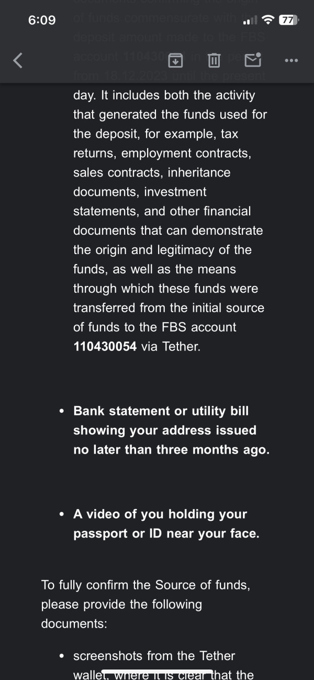This screenshot has width=314, height=680.
Task: Archive this email
Action: click(x=175, y=61)
